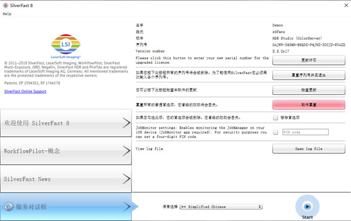Open the 欢迎使用 SilverFast 8 tab
This screenshot has width=351, height=221.
pyautogui.click(x=66, y=123)
